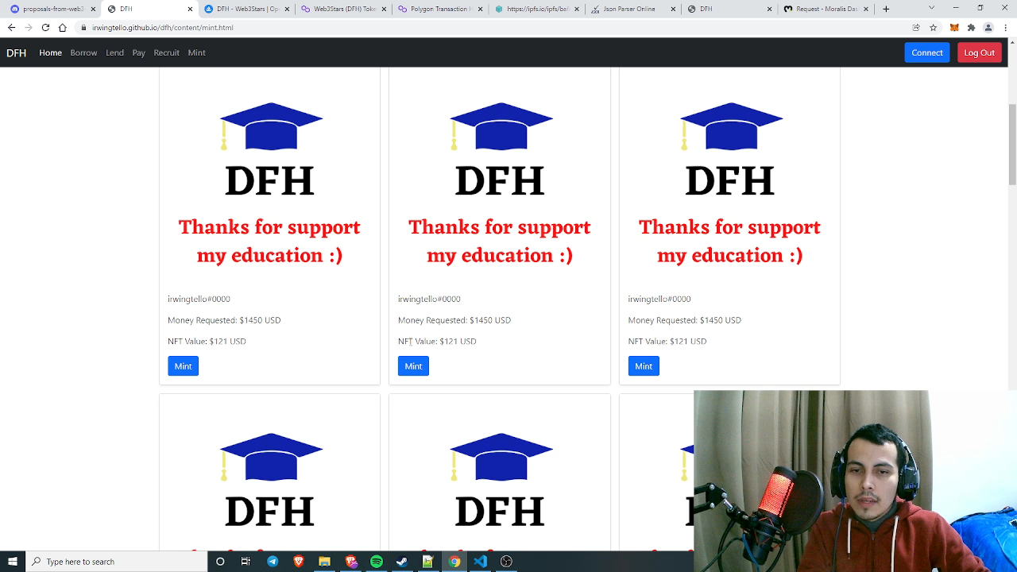This screenshot has height=572, width=1017.
Task: Click the share page icon in address bar
Action: 916,27
